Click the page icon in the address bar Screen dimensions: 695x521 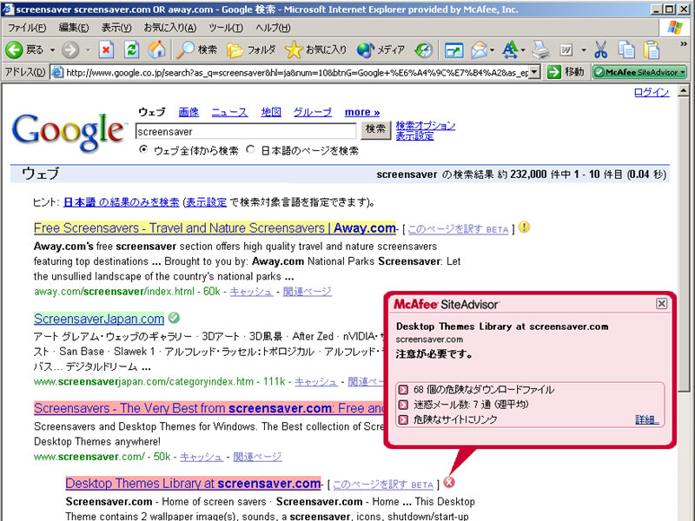57,72
